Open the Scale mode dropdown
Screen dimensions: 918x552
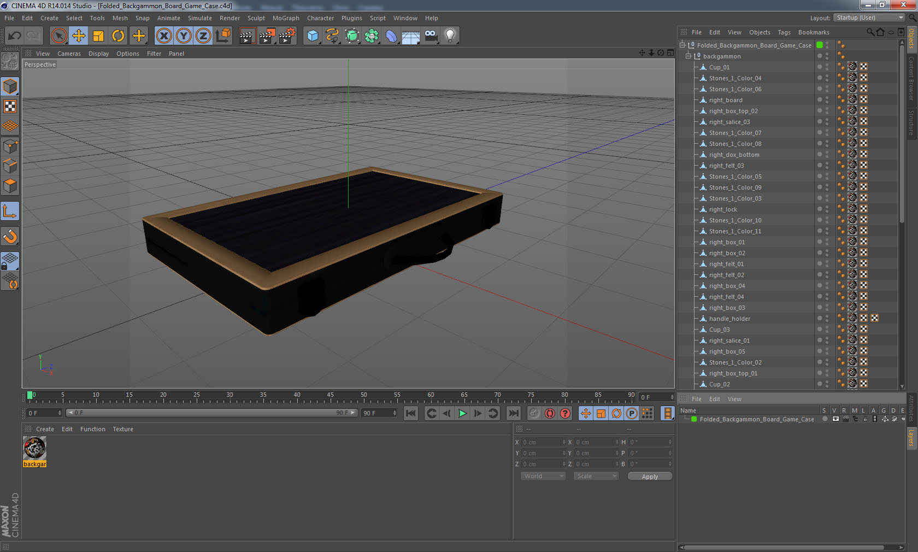(x=596, y=476)
